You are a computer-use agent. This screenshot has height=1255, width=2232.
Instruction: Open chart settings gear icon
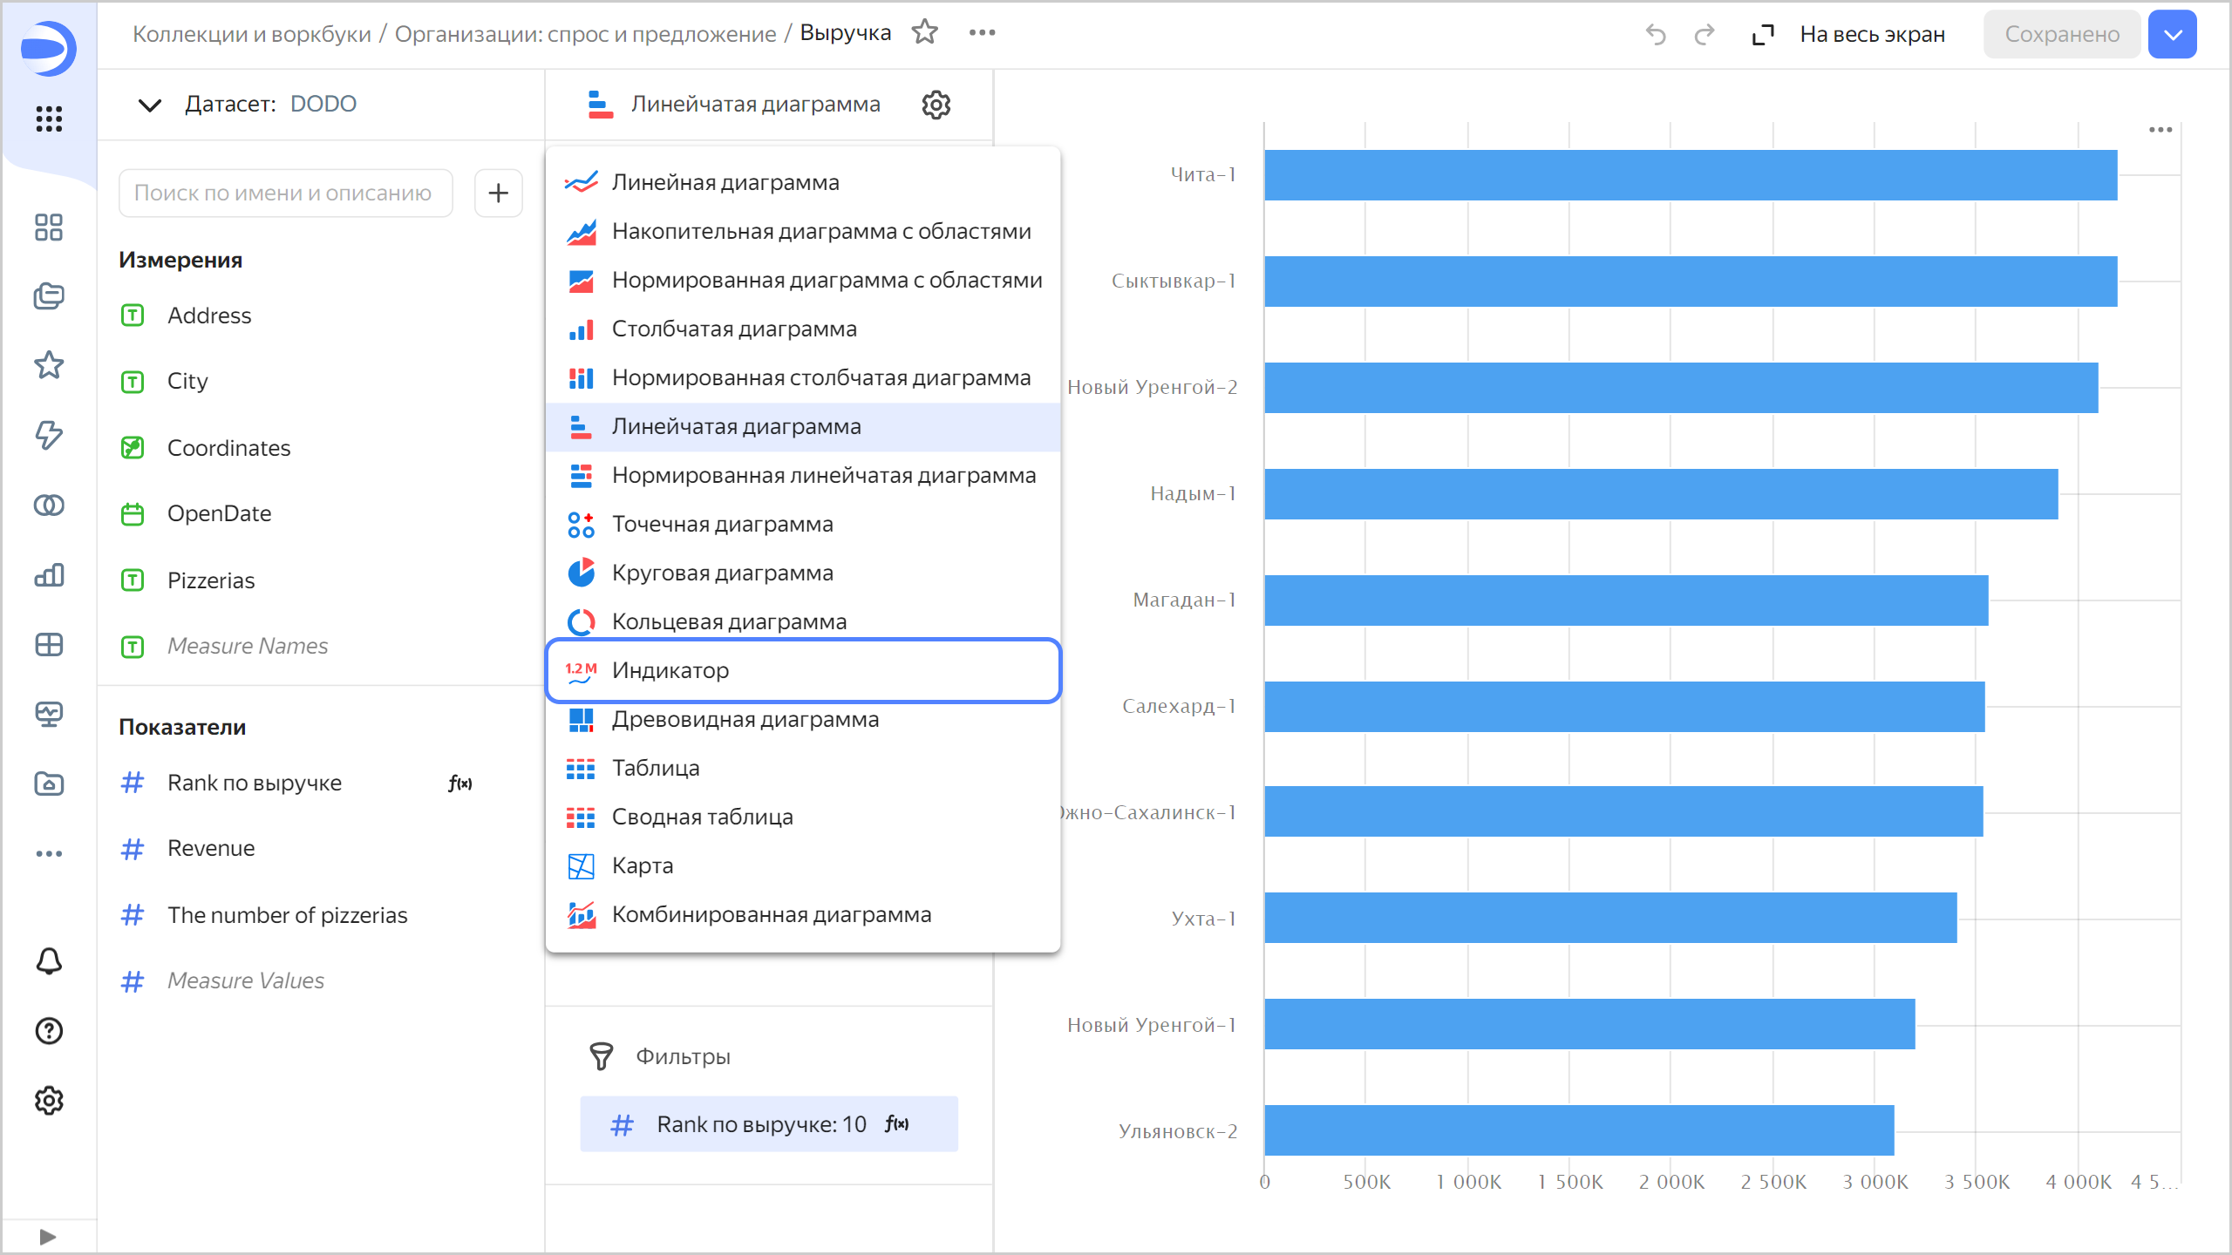point(936,103)
